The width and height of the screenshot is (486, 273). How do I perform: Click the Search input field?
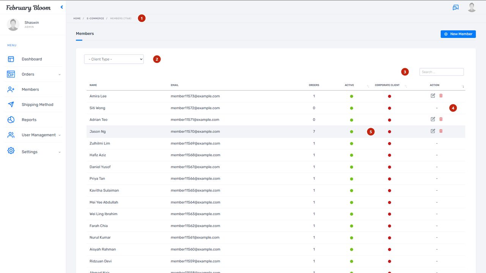pos(442,72)
